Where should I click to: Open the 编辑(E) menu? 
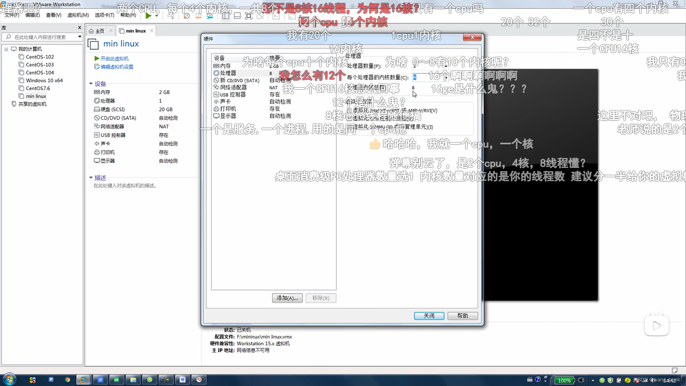(33, 15)
